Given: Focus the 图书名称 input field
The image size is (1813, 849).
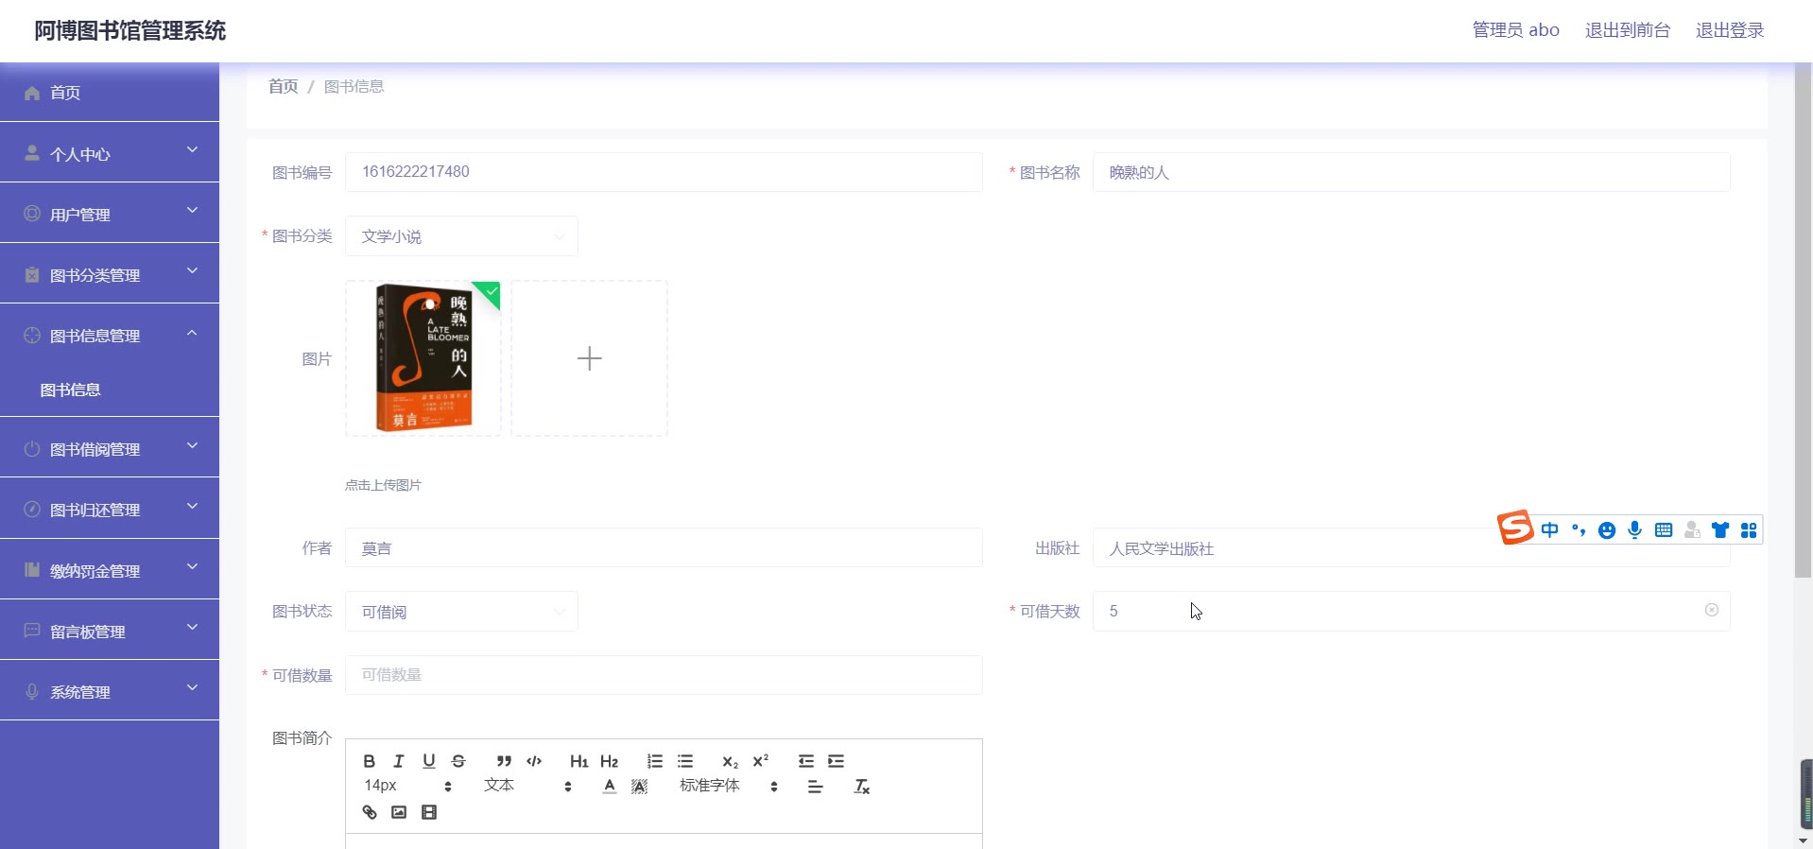Looking at the screenshot, I should [1411, 172].
